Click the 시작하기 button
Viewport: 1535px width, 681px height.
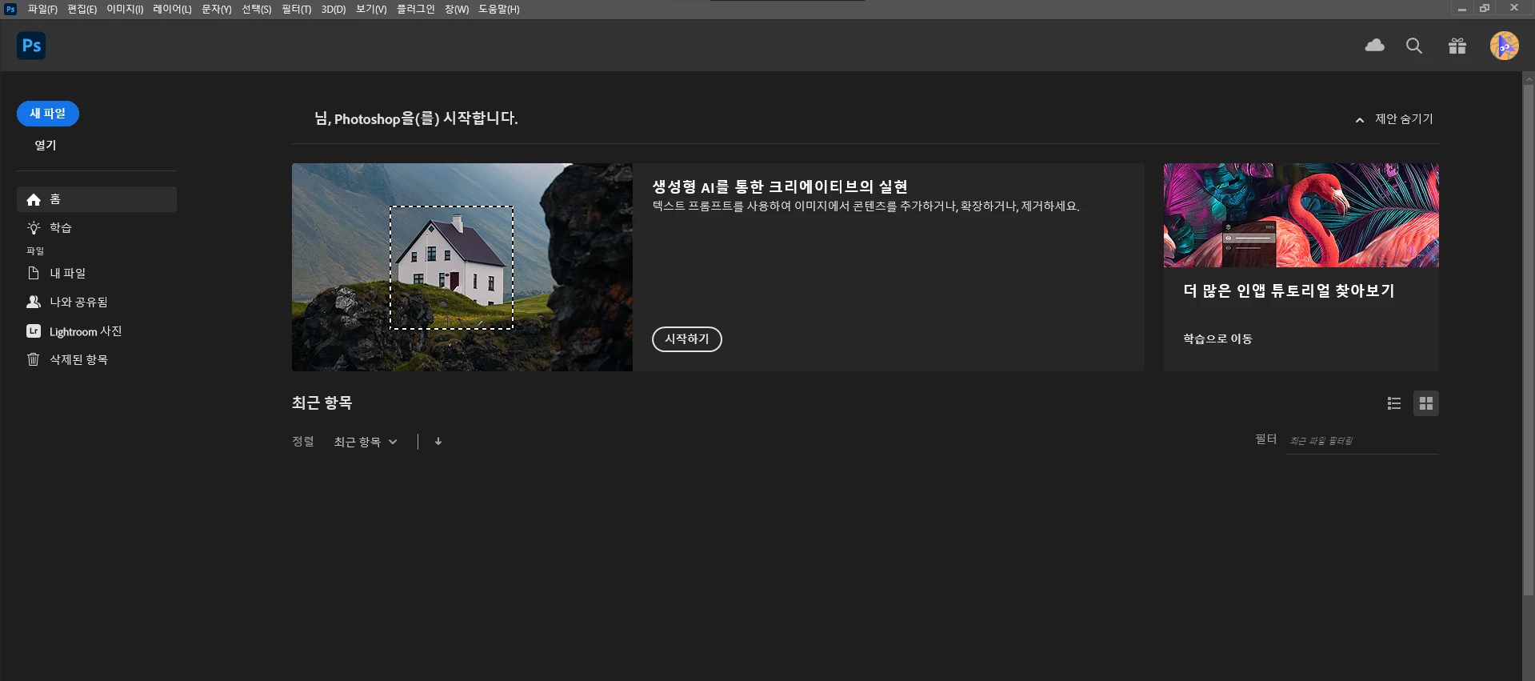pyautogui.click(x=687, y=339)
